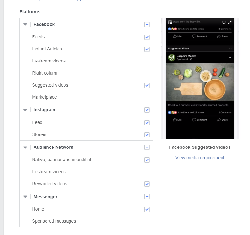Collapse the Messenger placements list
Viewport: 250px width, 235px height.
[25, 197]
